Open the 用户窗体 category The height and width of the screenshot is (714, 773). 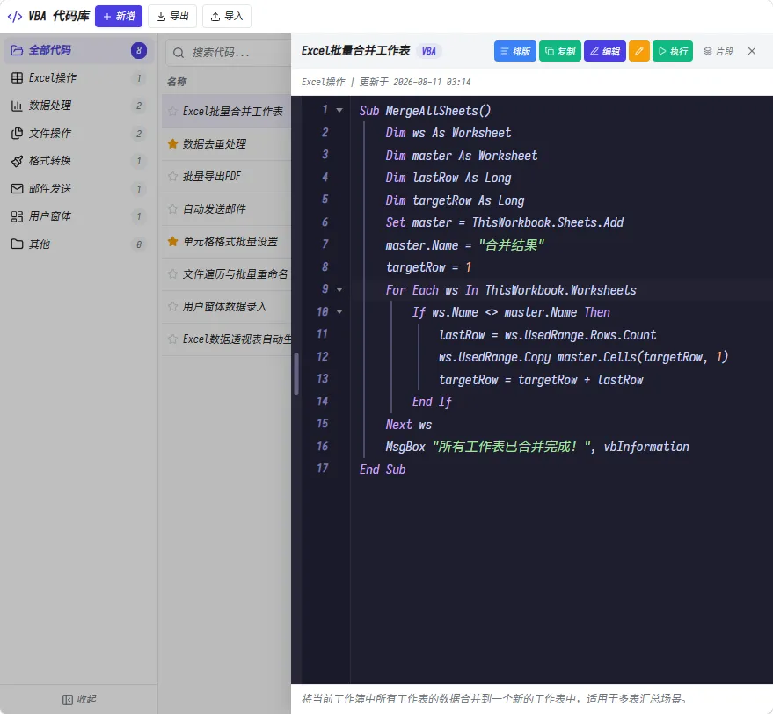point(79,216)
